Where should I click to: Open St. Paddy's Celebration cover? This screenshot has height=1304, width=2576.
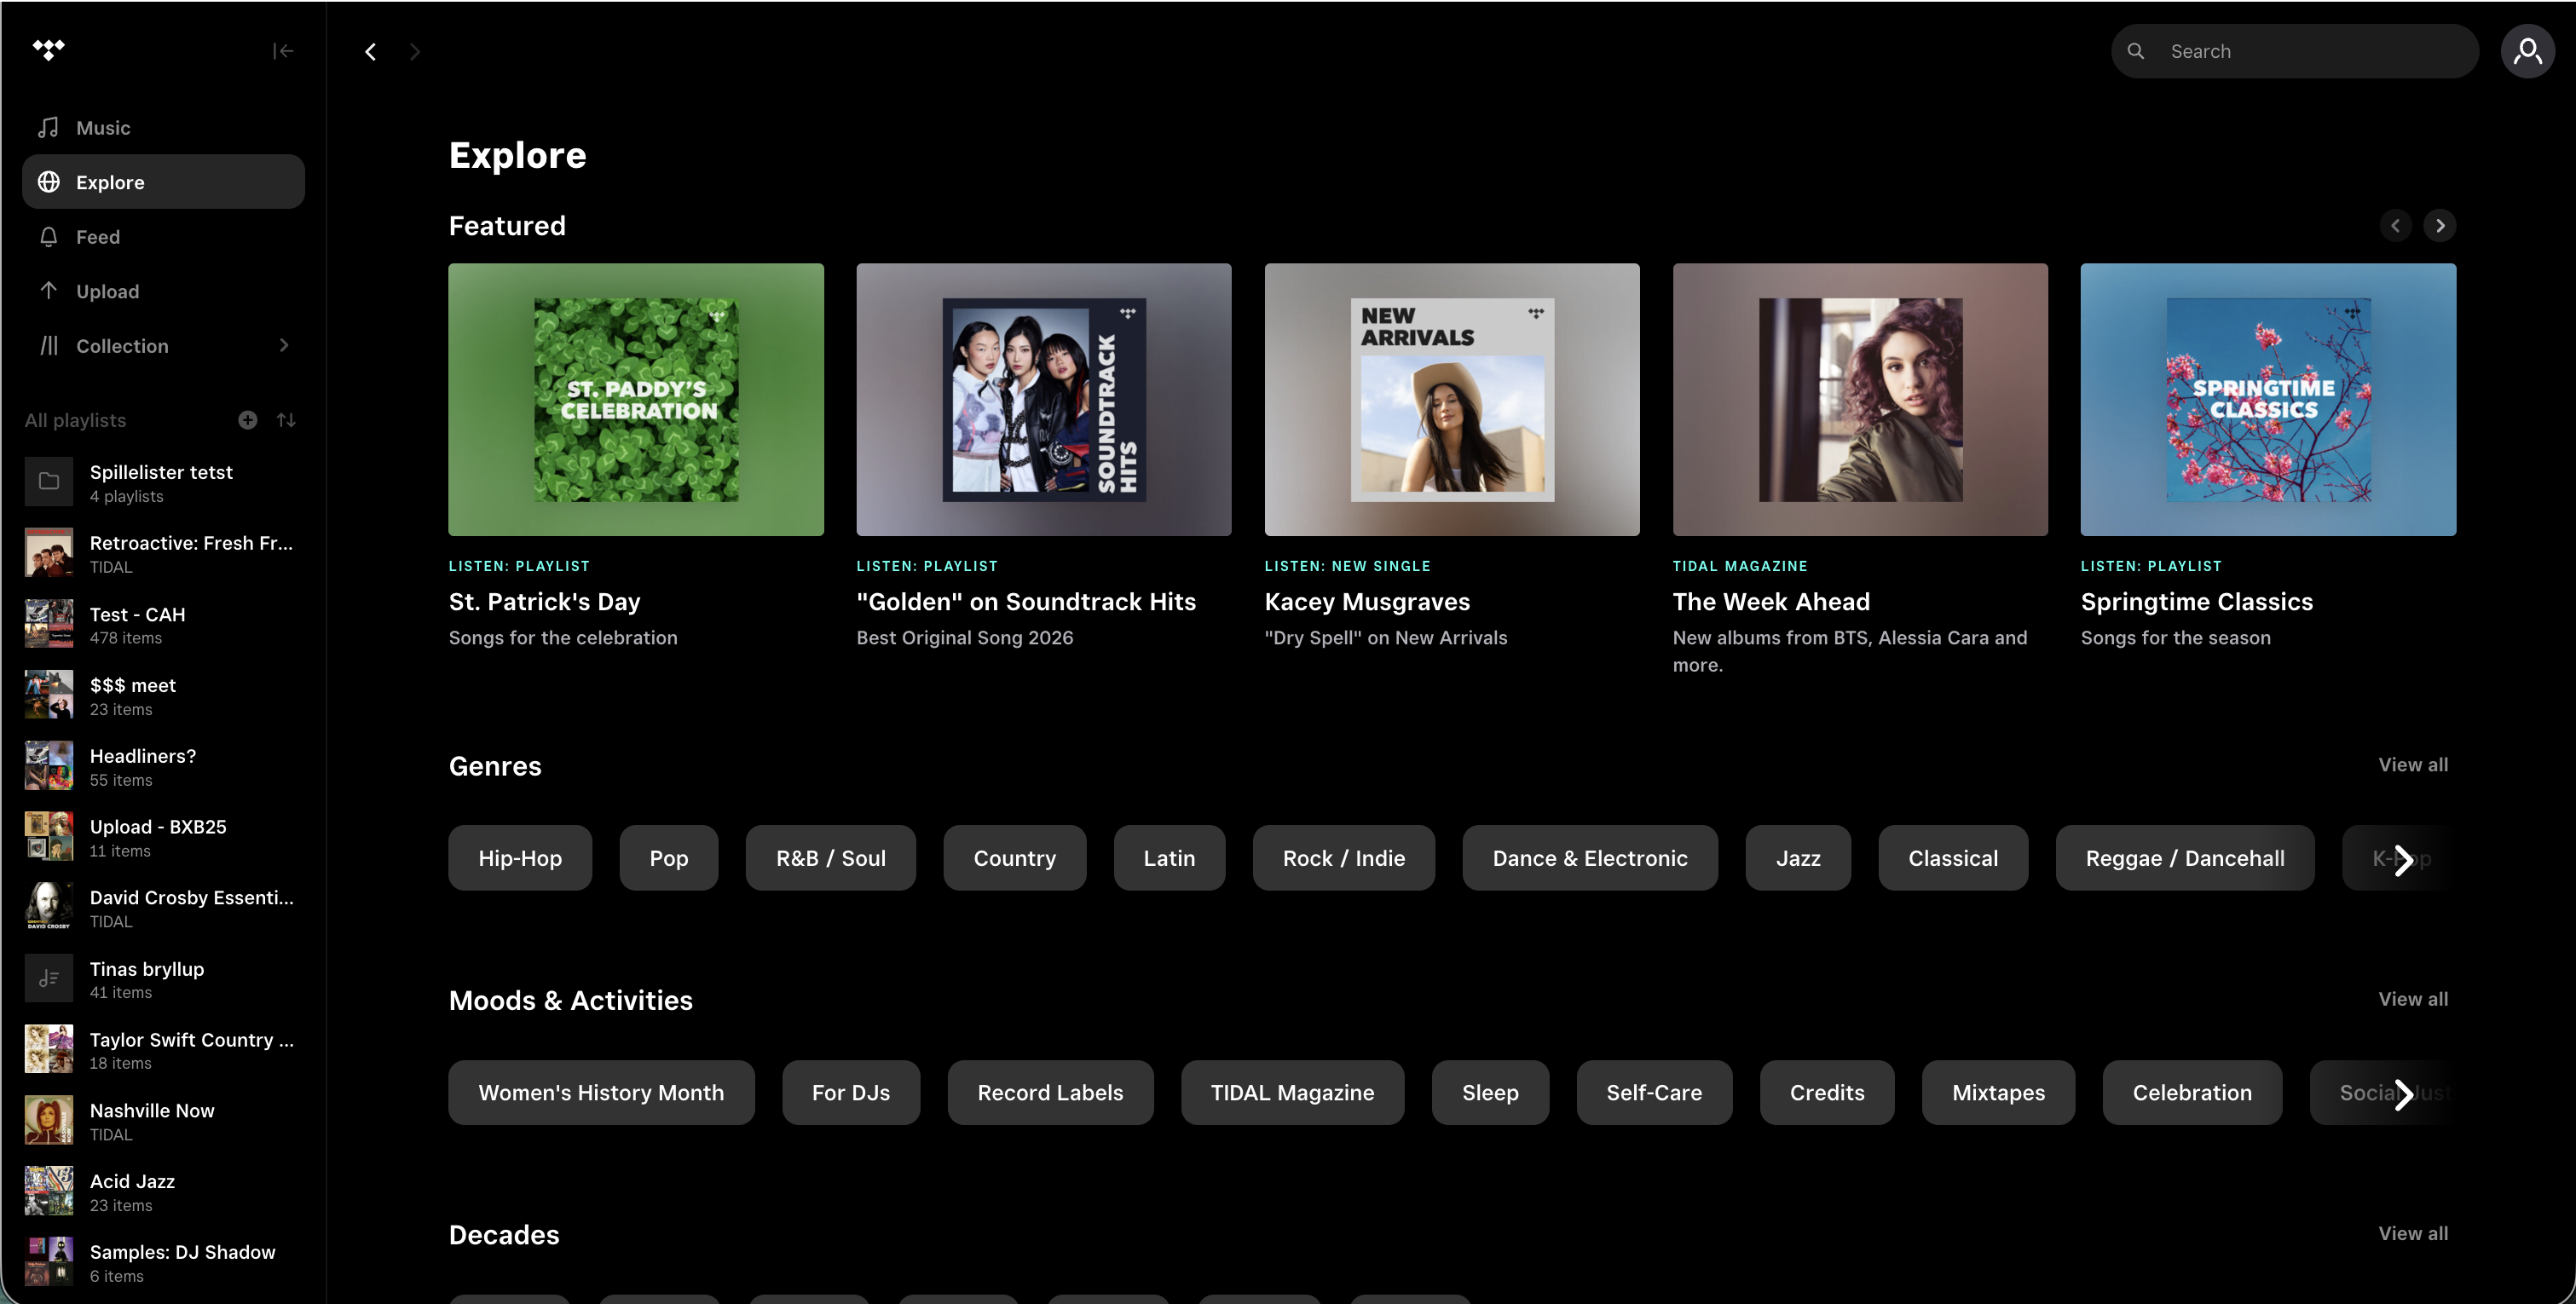pos(636,400)
